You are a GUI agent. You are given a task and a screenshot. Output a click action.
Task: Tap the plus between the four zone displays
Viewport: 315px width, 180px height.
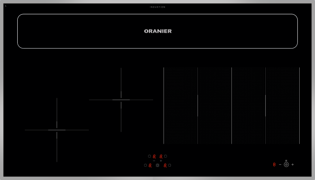click(161, 161)
